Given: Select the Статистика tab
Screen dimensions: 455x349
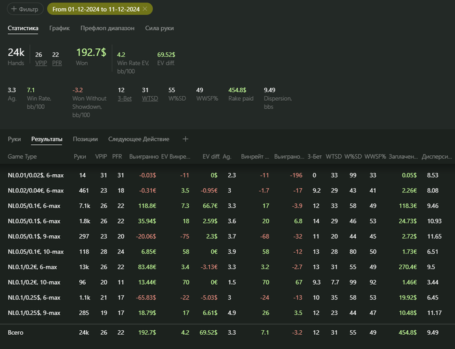Looking at the screenshot, I should (x=23, y=29).
